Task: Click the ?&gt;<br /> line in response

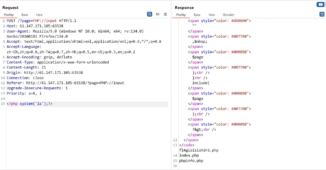Action: 204,129
